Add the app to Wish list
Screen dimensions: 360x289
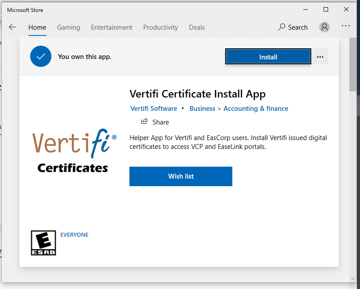point(180,176)
